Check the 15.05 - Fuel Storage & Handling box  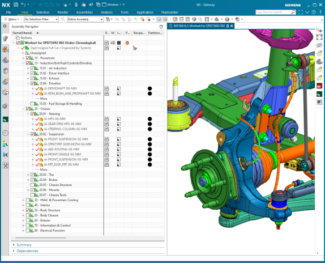[32, 104]
